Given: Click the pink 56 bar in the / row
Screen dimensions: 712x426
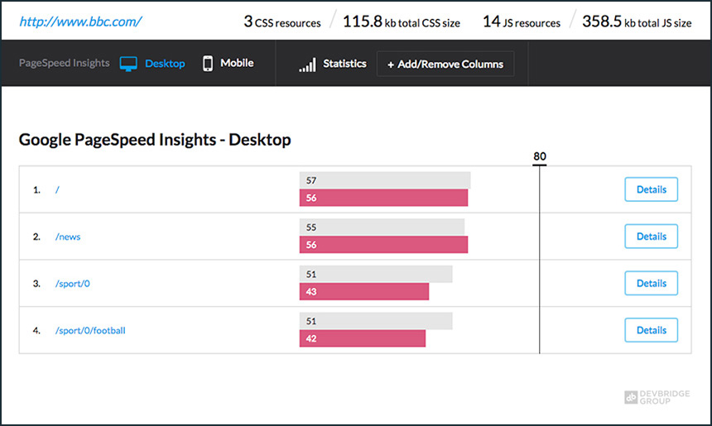Looking at the screenshot, I should click(x=383, y=198).
